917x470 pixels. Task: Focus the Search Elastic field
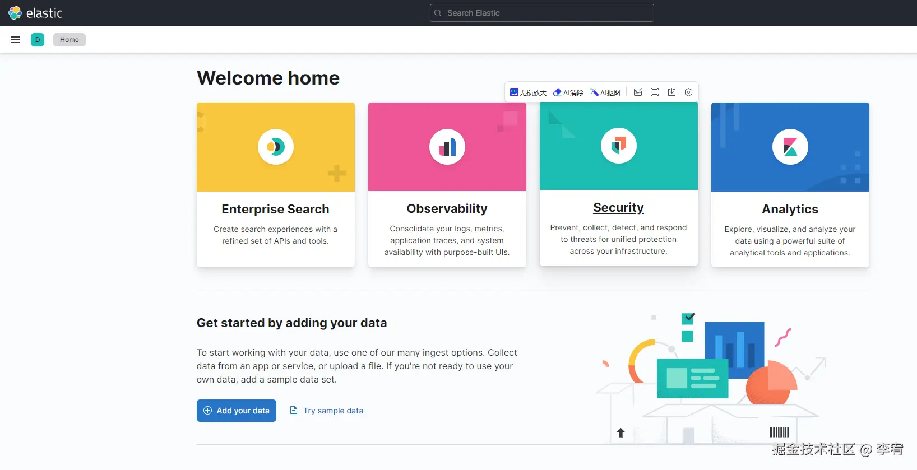coord(541,13)
